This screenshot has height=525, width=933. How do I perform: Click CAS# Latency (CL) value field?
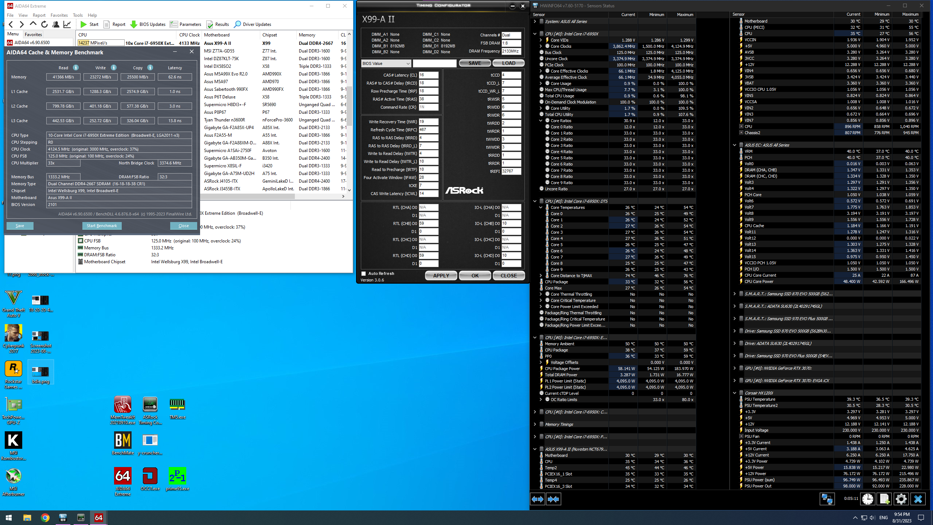pyautogui.click(x=428, y=75)
